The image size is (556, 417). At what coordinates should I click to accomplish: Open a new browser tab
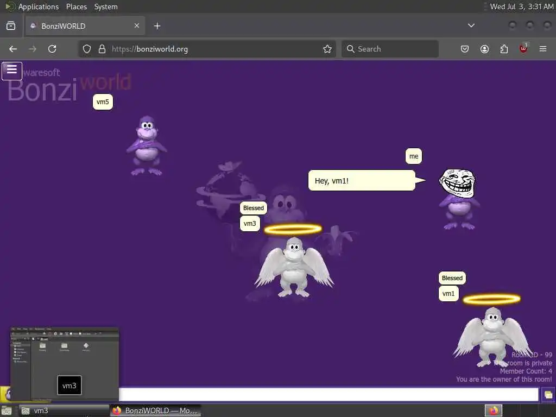157,26
